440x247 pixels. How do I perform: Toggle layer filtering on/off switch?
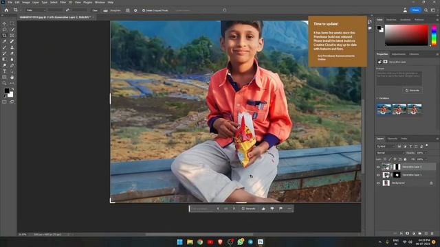pos(426,145)
